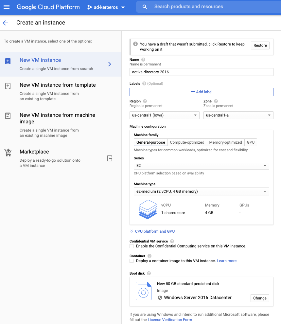Open the Series dropdown showing E2
281x324 pixels.
pos(201,166)
